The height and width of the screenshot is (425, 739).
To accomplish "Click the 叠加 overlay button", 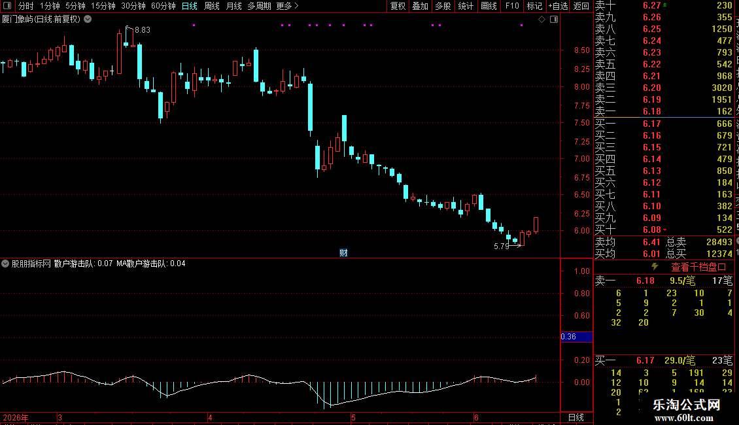I will [x=421, y=6].
